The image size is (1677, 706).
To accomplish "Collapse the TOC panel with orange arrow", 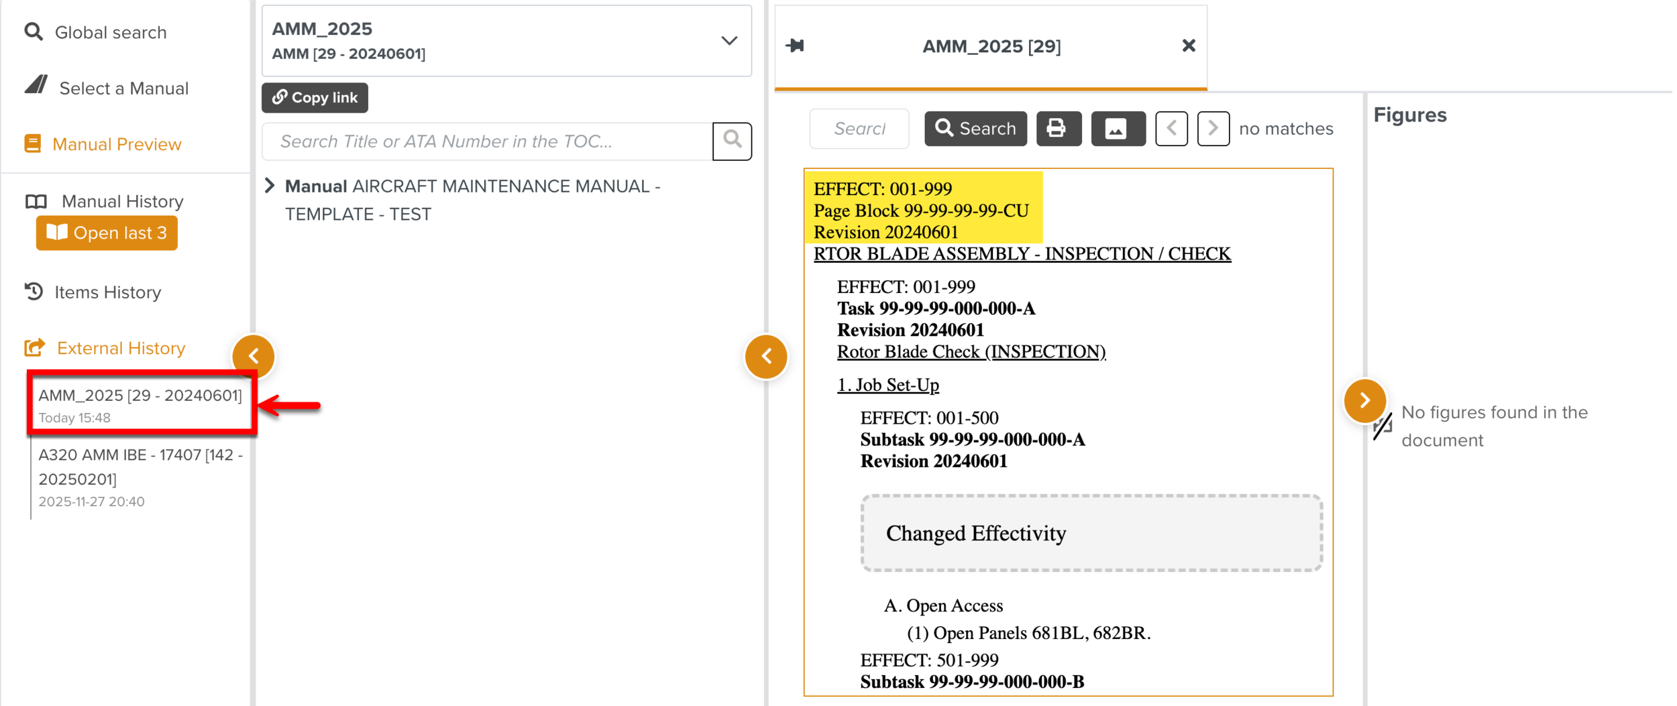I will (765, 356).
